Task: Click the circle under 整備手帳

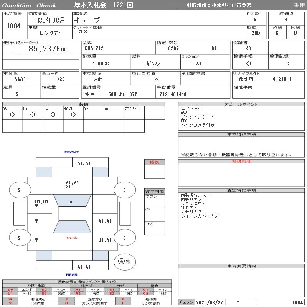Action: (x=248, y=63)
